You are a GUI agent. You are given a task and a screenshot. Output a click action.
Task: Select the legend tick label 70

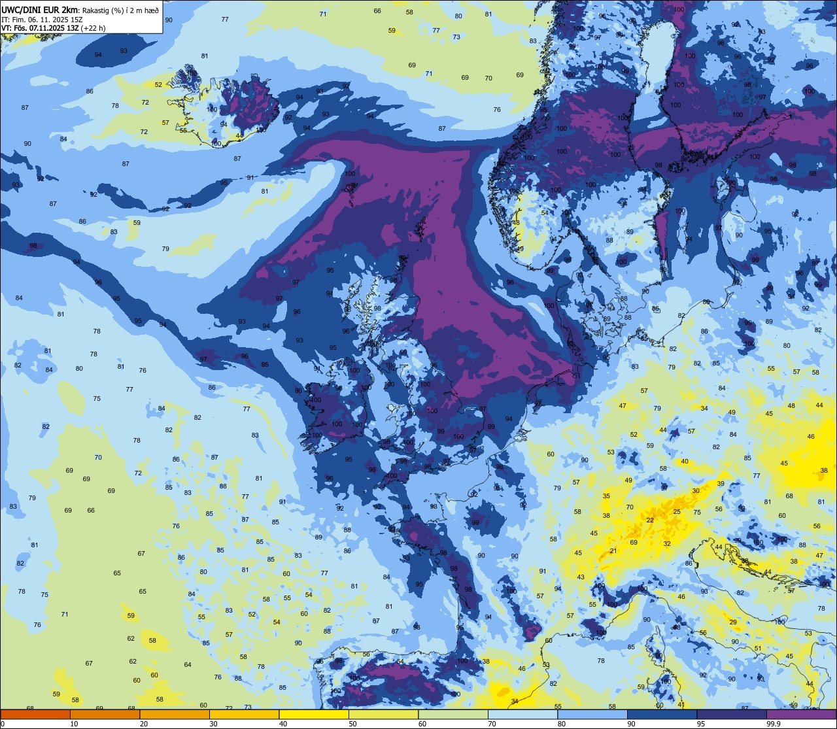[x=492, y=724]
